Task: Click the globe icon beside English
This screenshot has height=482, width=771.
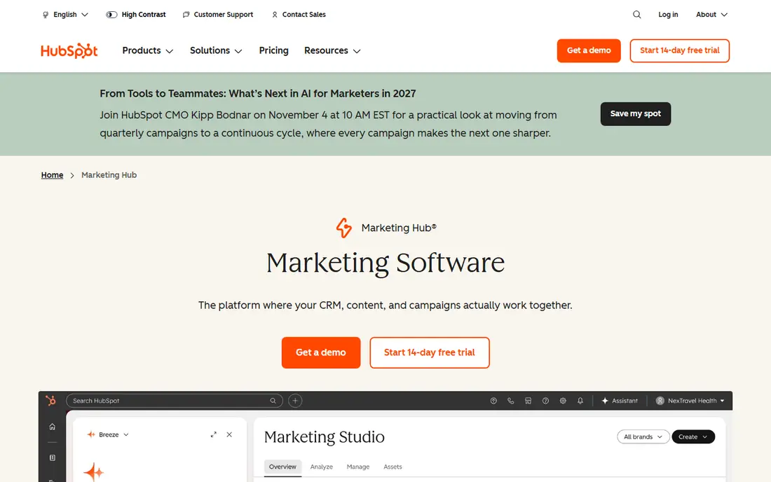Action: pyautogui.click(x=46, y=15)
